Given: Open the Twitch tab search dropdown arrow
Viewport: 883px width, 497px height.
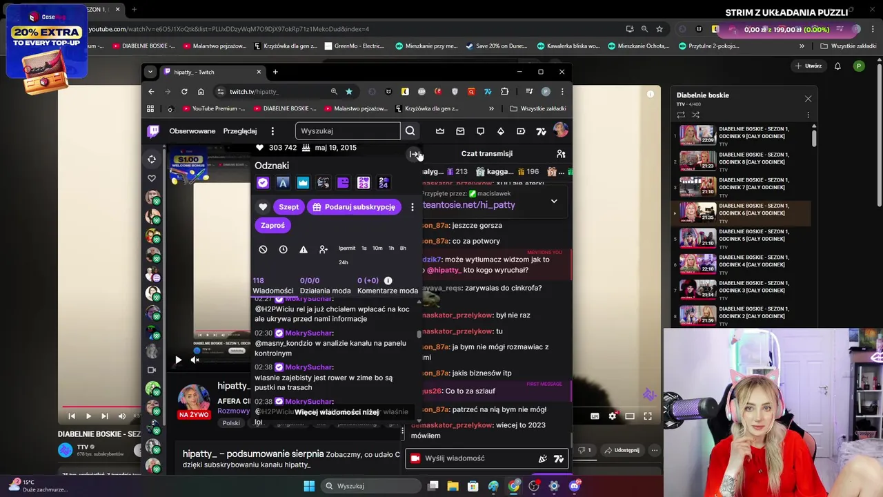Looking at the screenshot, I should (150, 72).
